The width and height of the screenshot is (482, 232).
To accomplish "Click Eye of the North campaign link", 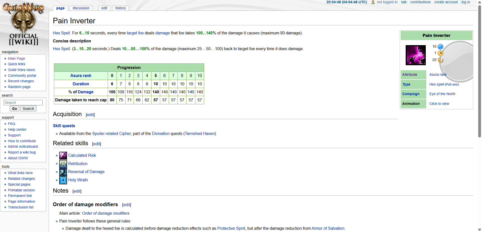I will pos(442,94).
